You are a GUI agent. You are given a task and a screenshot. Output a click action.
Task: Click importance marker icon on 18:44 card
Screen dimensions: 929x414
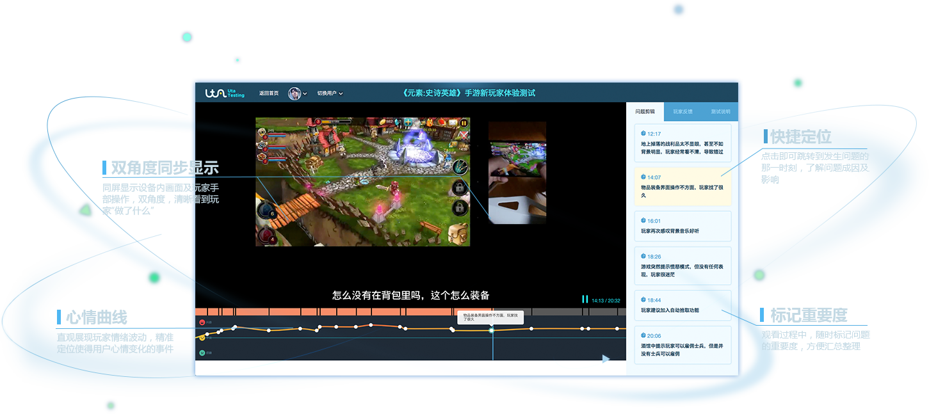[643, 299]
